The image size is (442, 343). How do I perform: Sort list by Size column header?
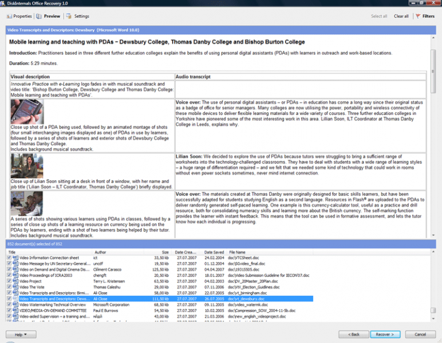[x=157, y=252]
